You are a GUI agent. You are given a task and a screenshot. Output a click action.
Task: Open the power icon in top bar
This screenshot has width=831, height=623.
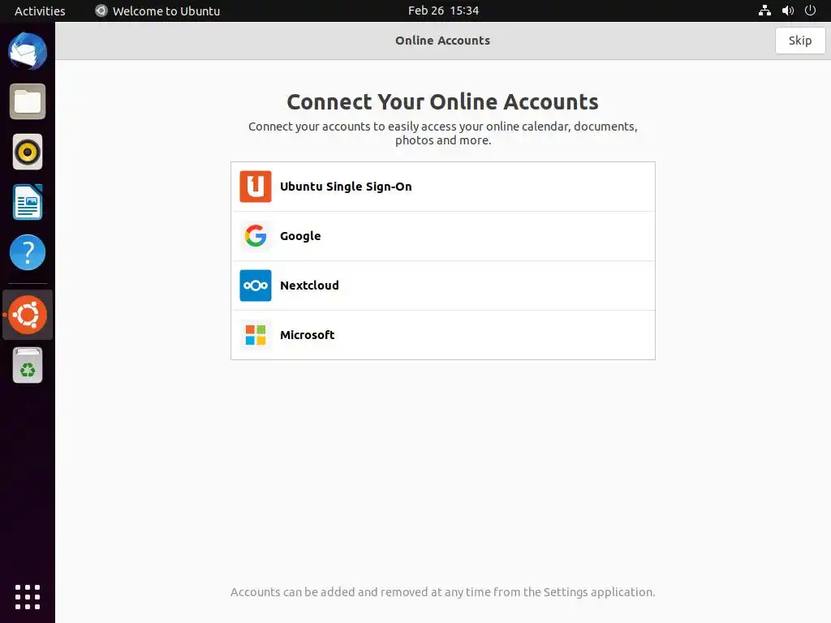tap(811, 11)
